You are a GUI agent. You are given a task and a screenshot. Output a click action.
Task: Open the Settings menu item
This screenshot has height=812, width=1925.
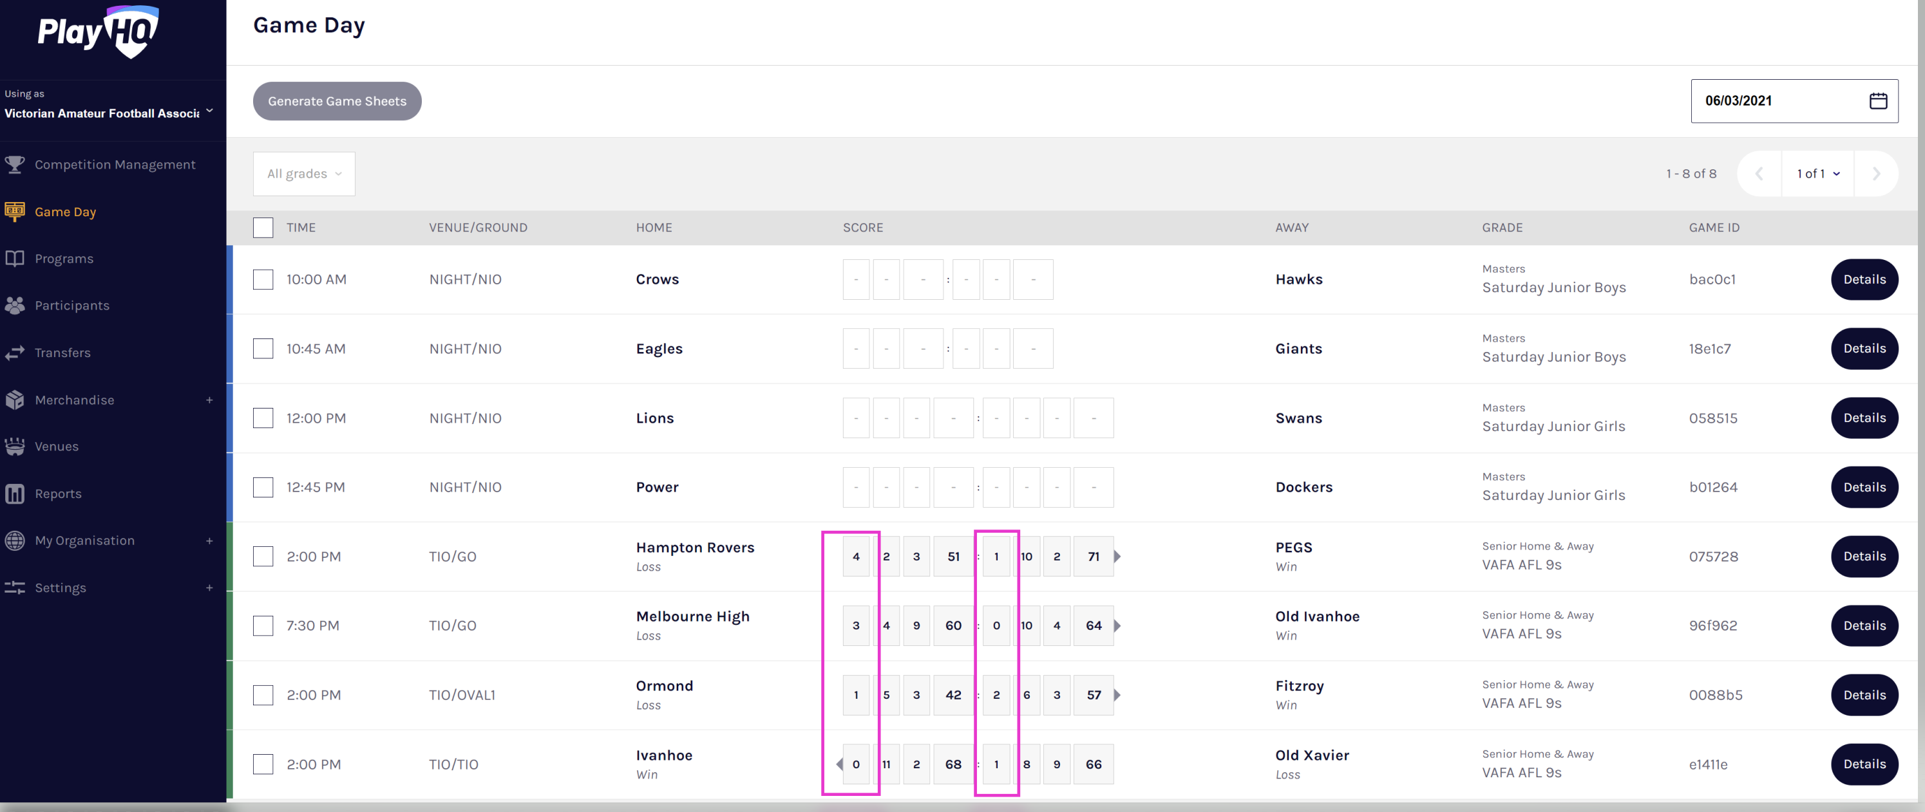[x=61, y=588]
